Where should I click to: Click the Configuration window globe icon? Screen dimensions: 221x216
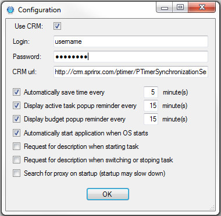click(10, 10)
